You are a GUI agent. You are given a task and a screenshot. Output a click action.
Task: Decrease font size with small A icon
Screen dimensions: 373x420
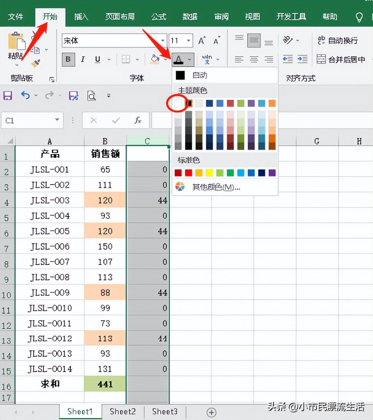(217, 41)
